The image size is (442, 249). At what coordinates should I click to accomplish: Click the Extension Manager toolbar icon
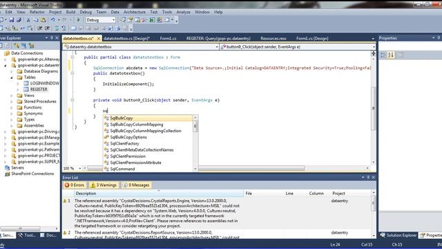(x=160, y=20)
